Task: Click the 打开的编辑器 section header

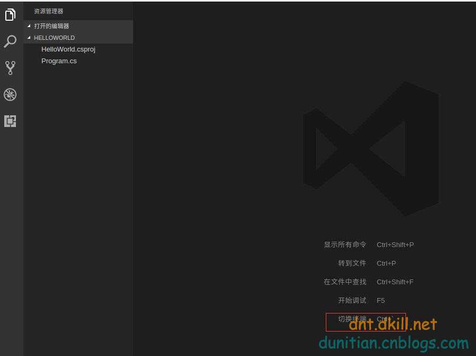Action: click(79, 26)
